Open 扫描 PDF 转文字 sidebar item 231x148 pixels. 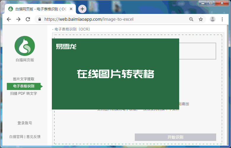point(24,94)
